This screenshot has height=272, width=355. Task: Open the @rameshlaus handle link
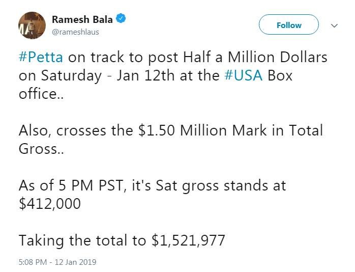point(75,32)
